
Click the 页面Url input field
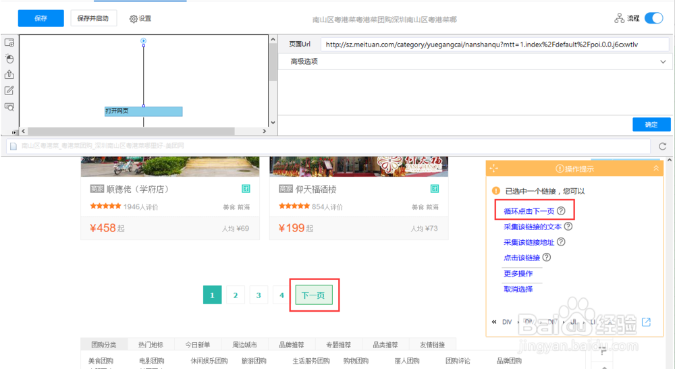coord(495,45)
